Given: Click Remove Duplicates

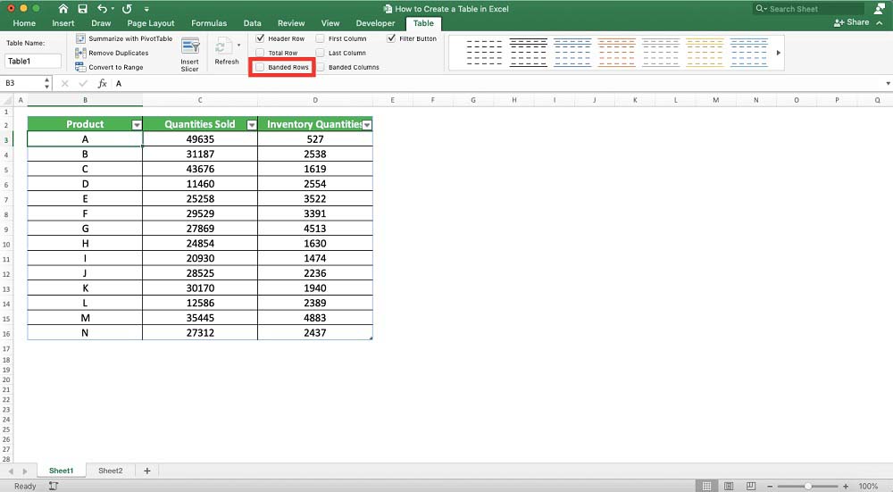Looking at the screenshot, I should [x=118, y=54].
